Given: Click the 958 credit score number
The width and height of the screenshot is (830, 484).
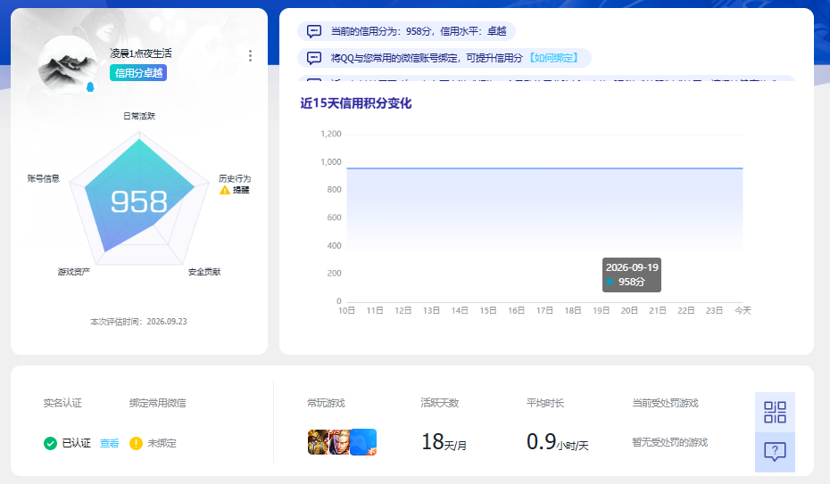Looking at the screenshot, I should click(138, 201).
